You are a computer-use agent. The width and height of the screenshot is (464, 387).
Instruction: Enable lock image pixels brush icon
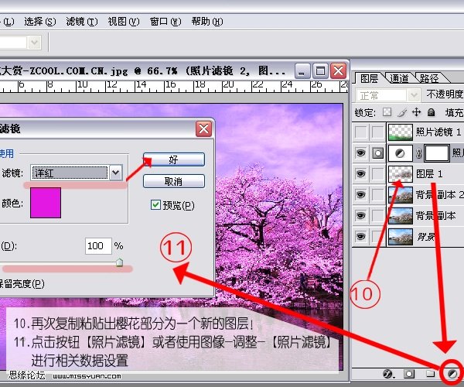click(x=402, y=112)
